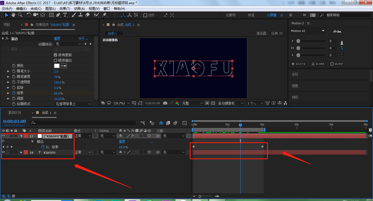Open the 活动摄像机 view dropdown
The image size is (373, 201).
tap(230, 103)
